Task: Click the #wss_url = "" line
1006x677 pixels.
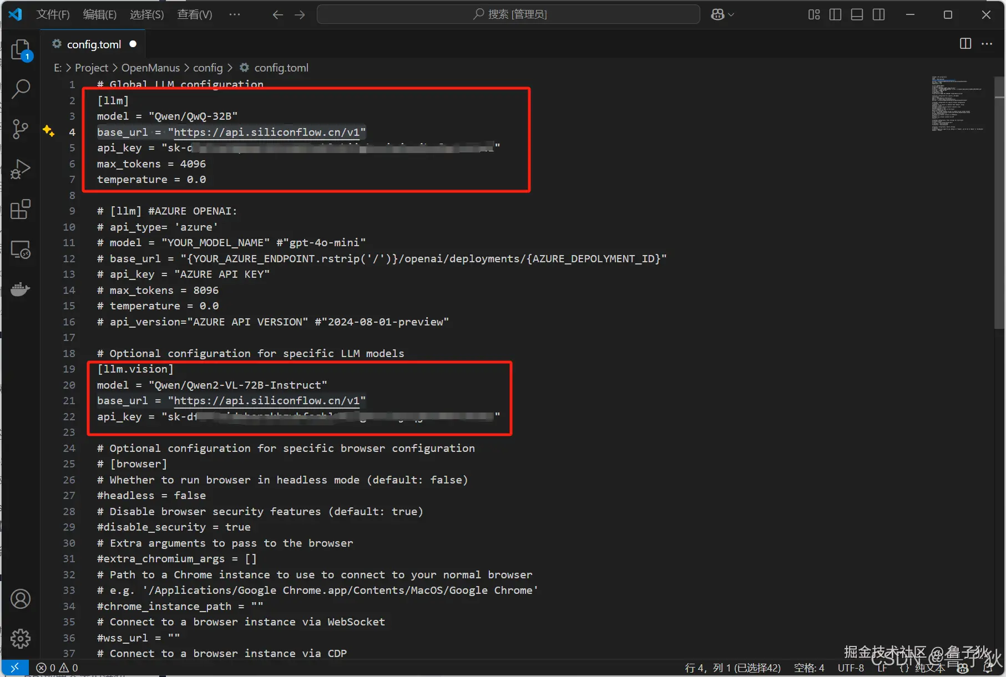Action: 138,638
